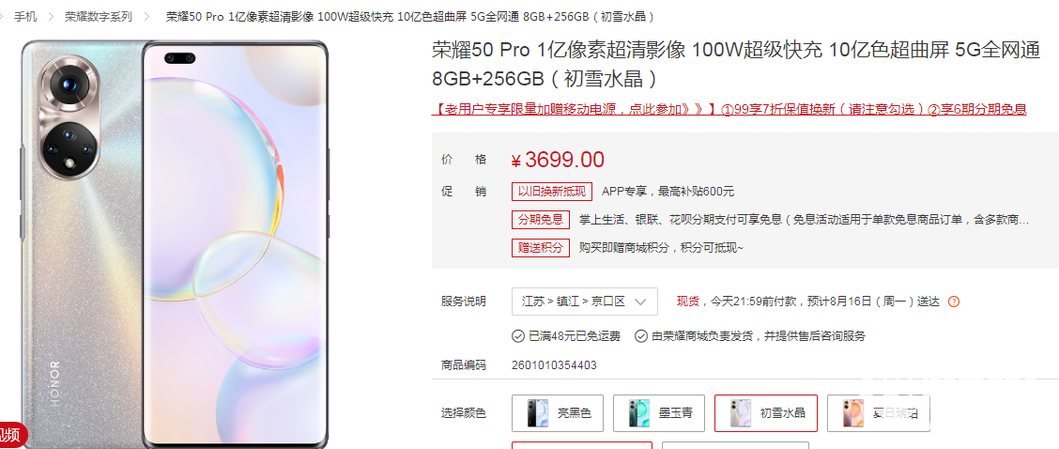Screen dimensions: 1059x449
Task: Click the breadcrumb arrow after 荣耀数字系列
Action: pos(146,16)
